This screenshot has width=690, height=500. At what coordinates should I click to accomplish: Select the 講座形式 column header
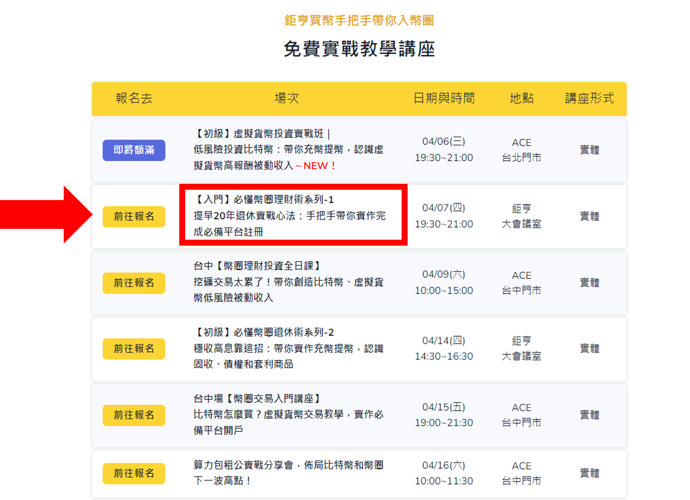[589, 98]
